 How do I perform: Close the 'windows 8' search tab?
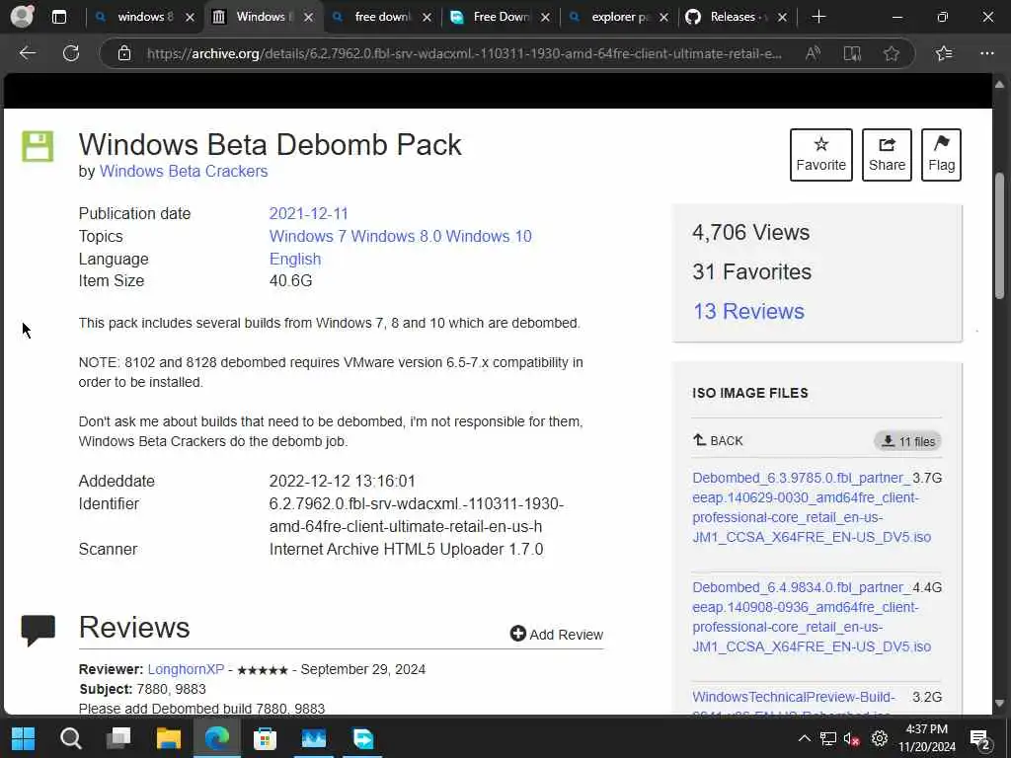pos(190,18)
